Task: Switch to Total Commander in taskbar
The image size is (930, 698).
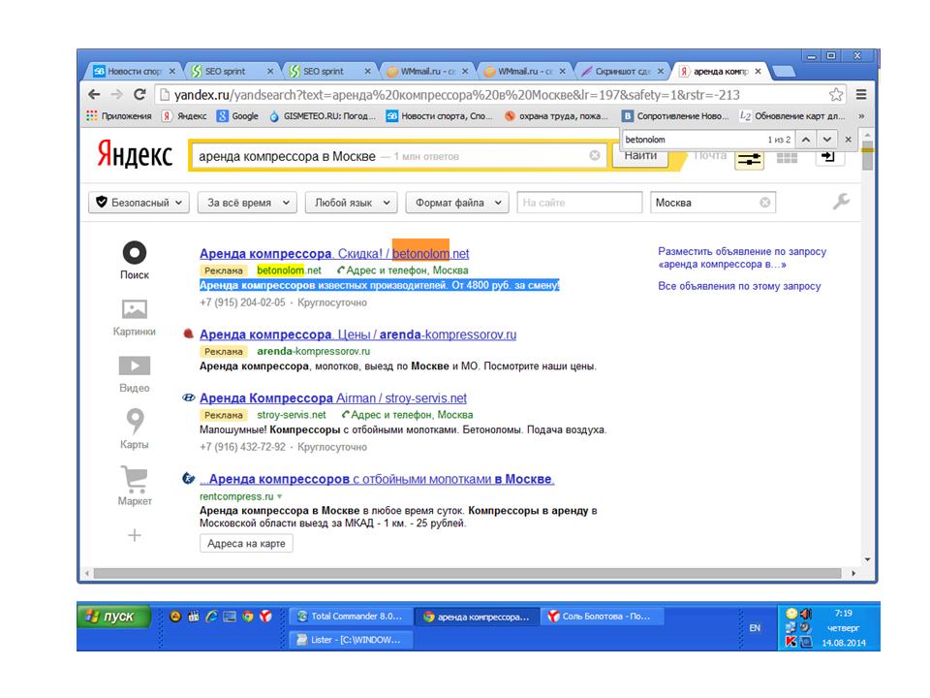Action: point(351,617)
